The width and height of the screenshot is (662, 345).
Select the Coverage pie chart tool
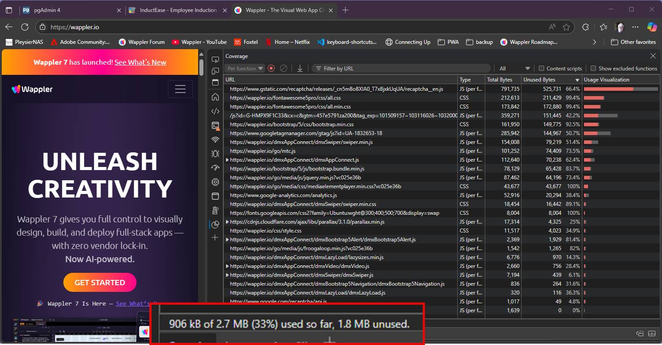pyautogui.click(x=215, y=225)
